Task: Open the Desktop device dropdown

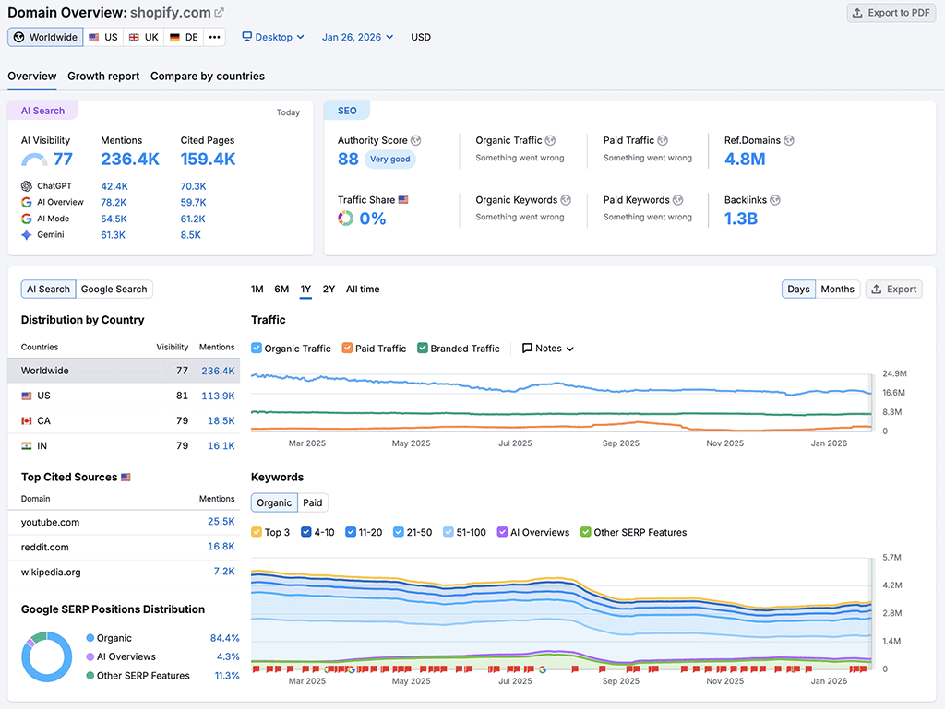Action: (273, 37)
